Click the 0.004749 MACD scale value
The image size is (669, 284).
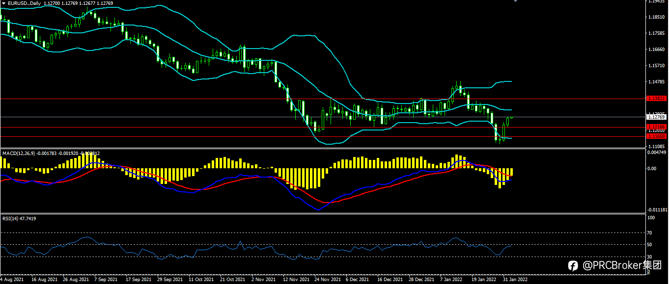click(658, 152)
